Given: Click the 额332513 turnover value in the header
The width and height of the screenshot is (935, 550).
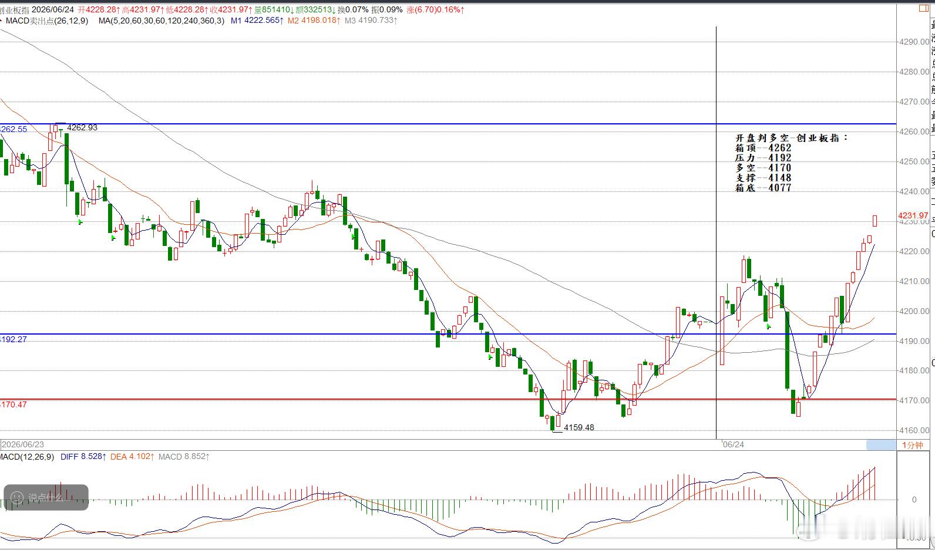Looking at the screenshot, I should (x=315, y=10).
